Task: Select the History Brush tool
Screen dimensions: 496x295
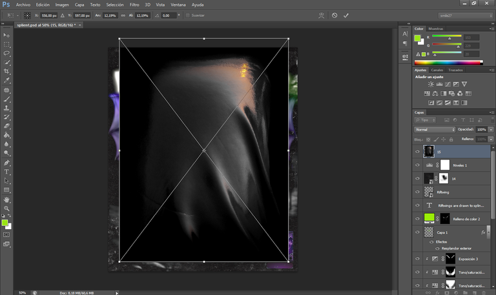Action: click(x=6, y=117)
